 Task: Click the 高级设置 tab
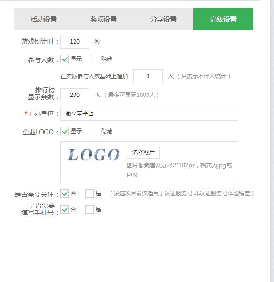click(x=223, y=19)
